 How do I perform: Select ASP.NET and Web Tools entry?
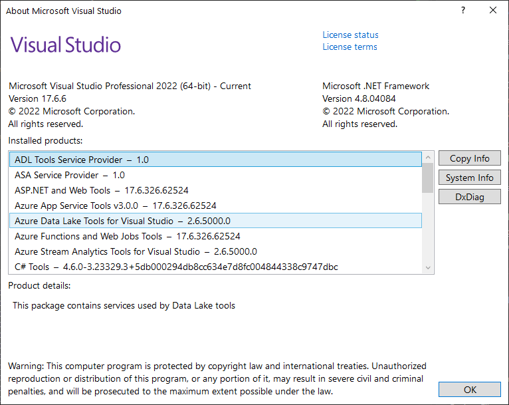click(x=215, y=190)
